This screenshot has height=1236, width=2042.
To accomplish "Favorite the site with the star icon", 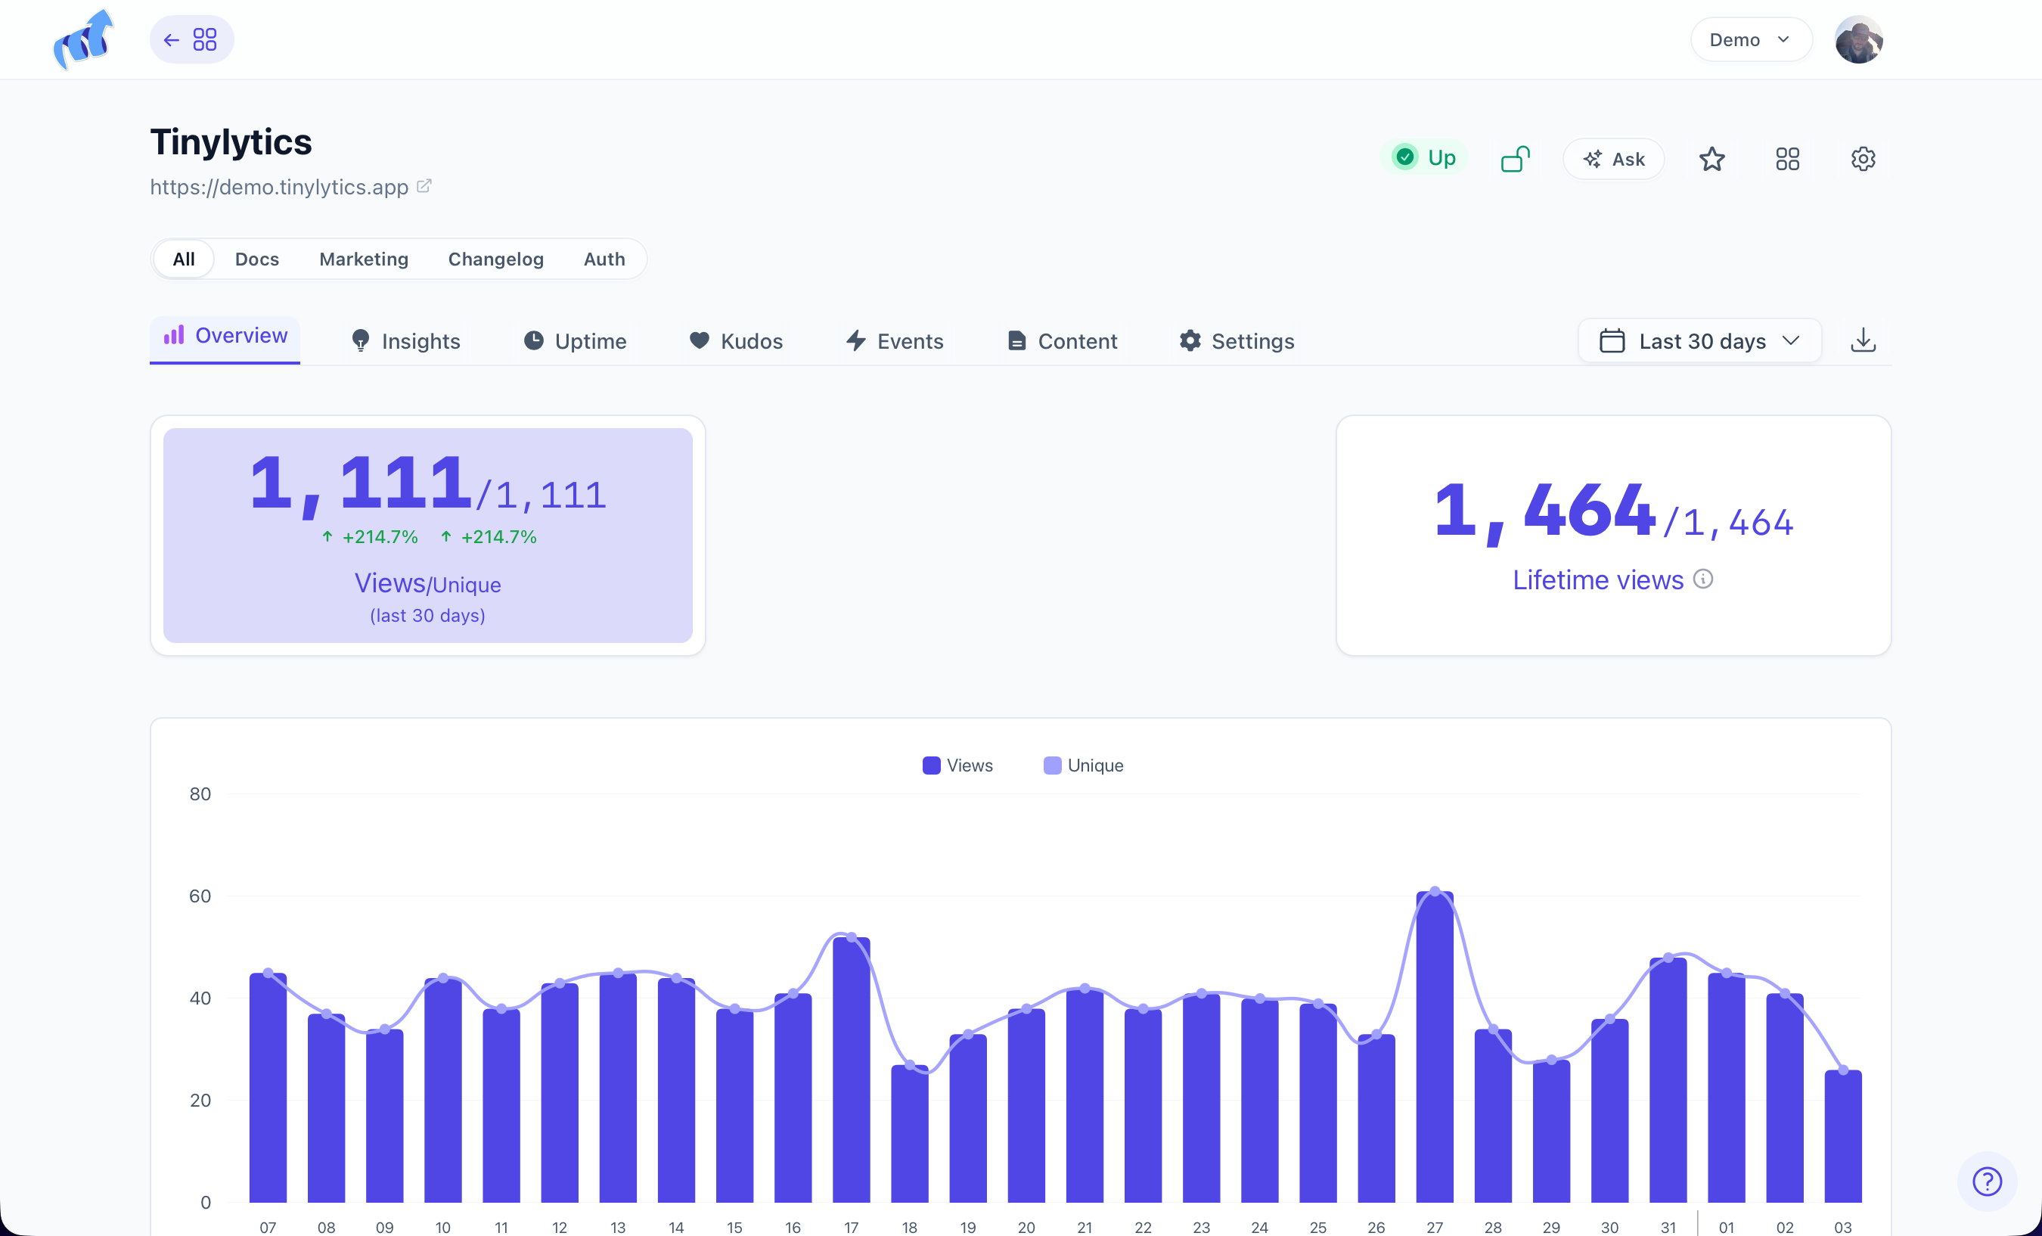I will (1711, 159).
